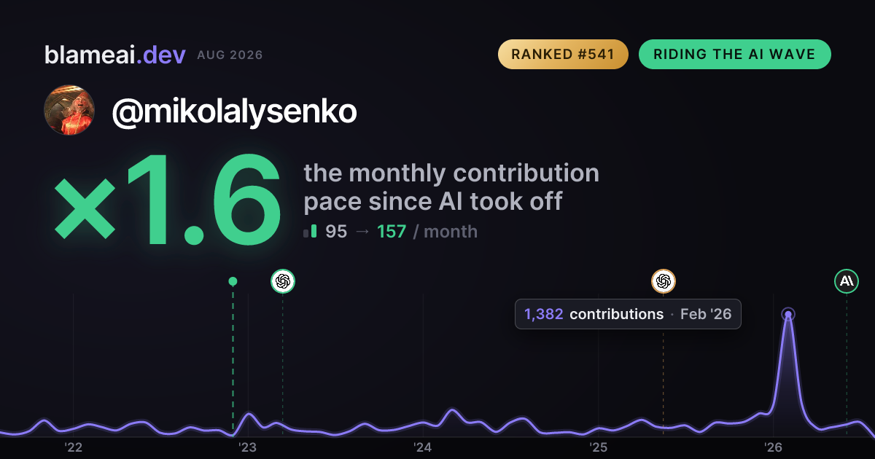The height and width of the screenshot is (459, 875).
Task: Click the purple peak point on chart
Action: (x=787, y=315)
